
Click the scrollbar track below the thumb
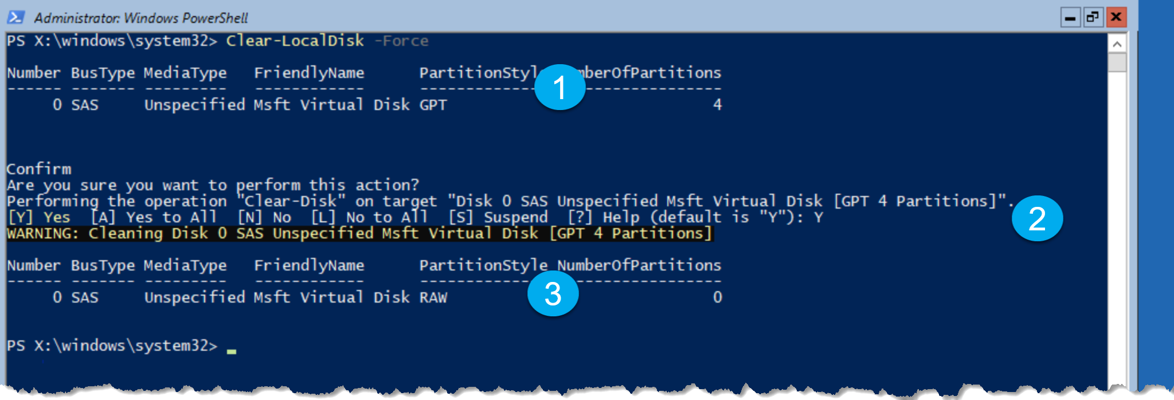1117,229
